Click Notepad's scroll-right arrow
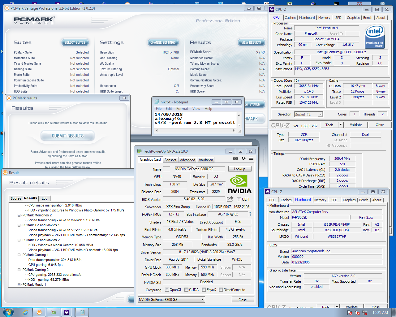 coord(234,131)
